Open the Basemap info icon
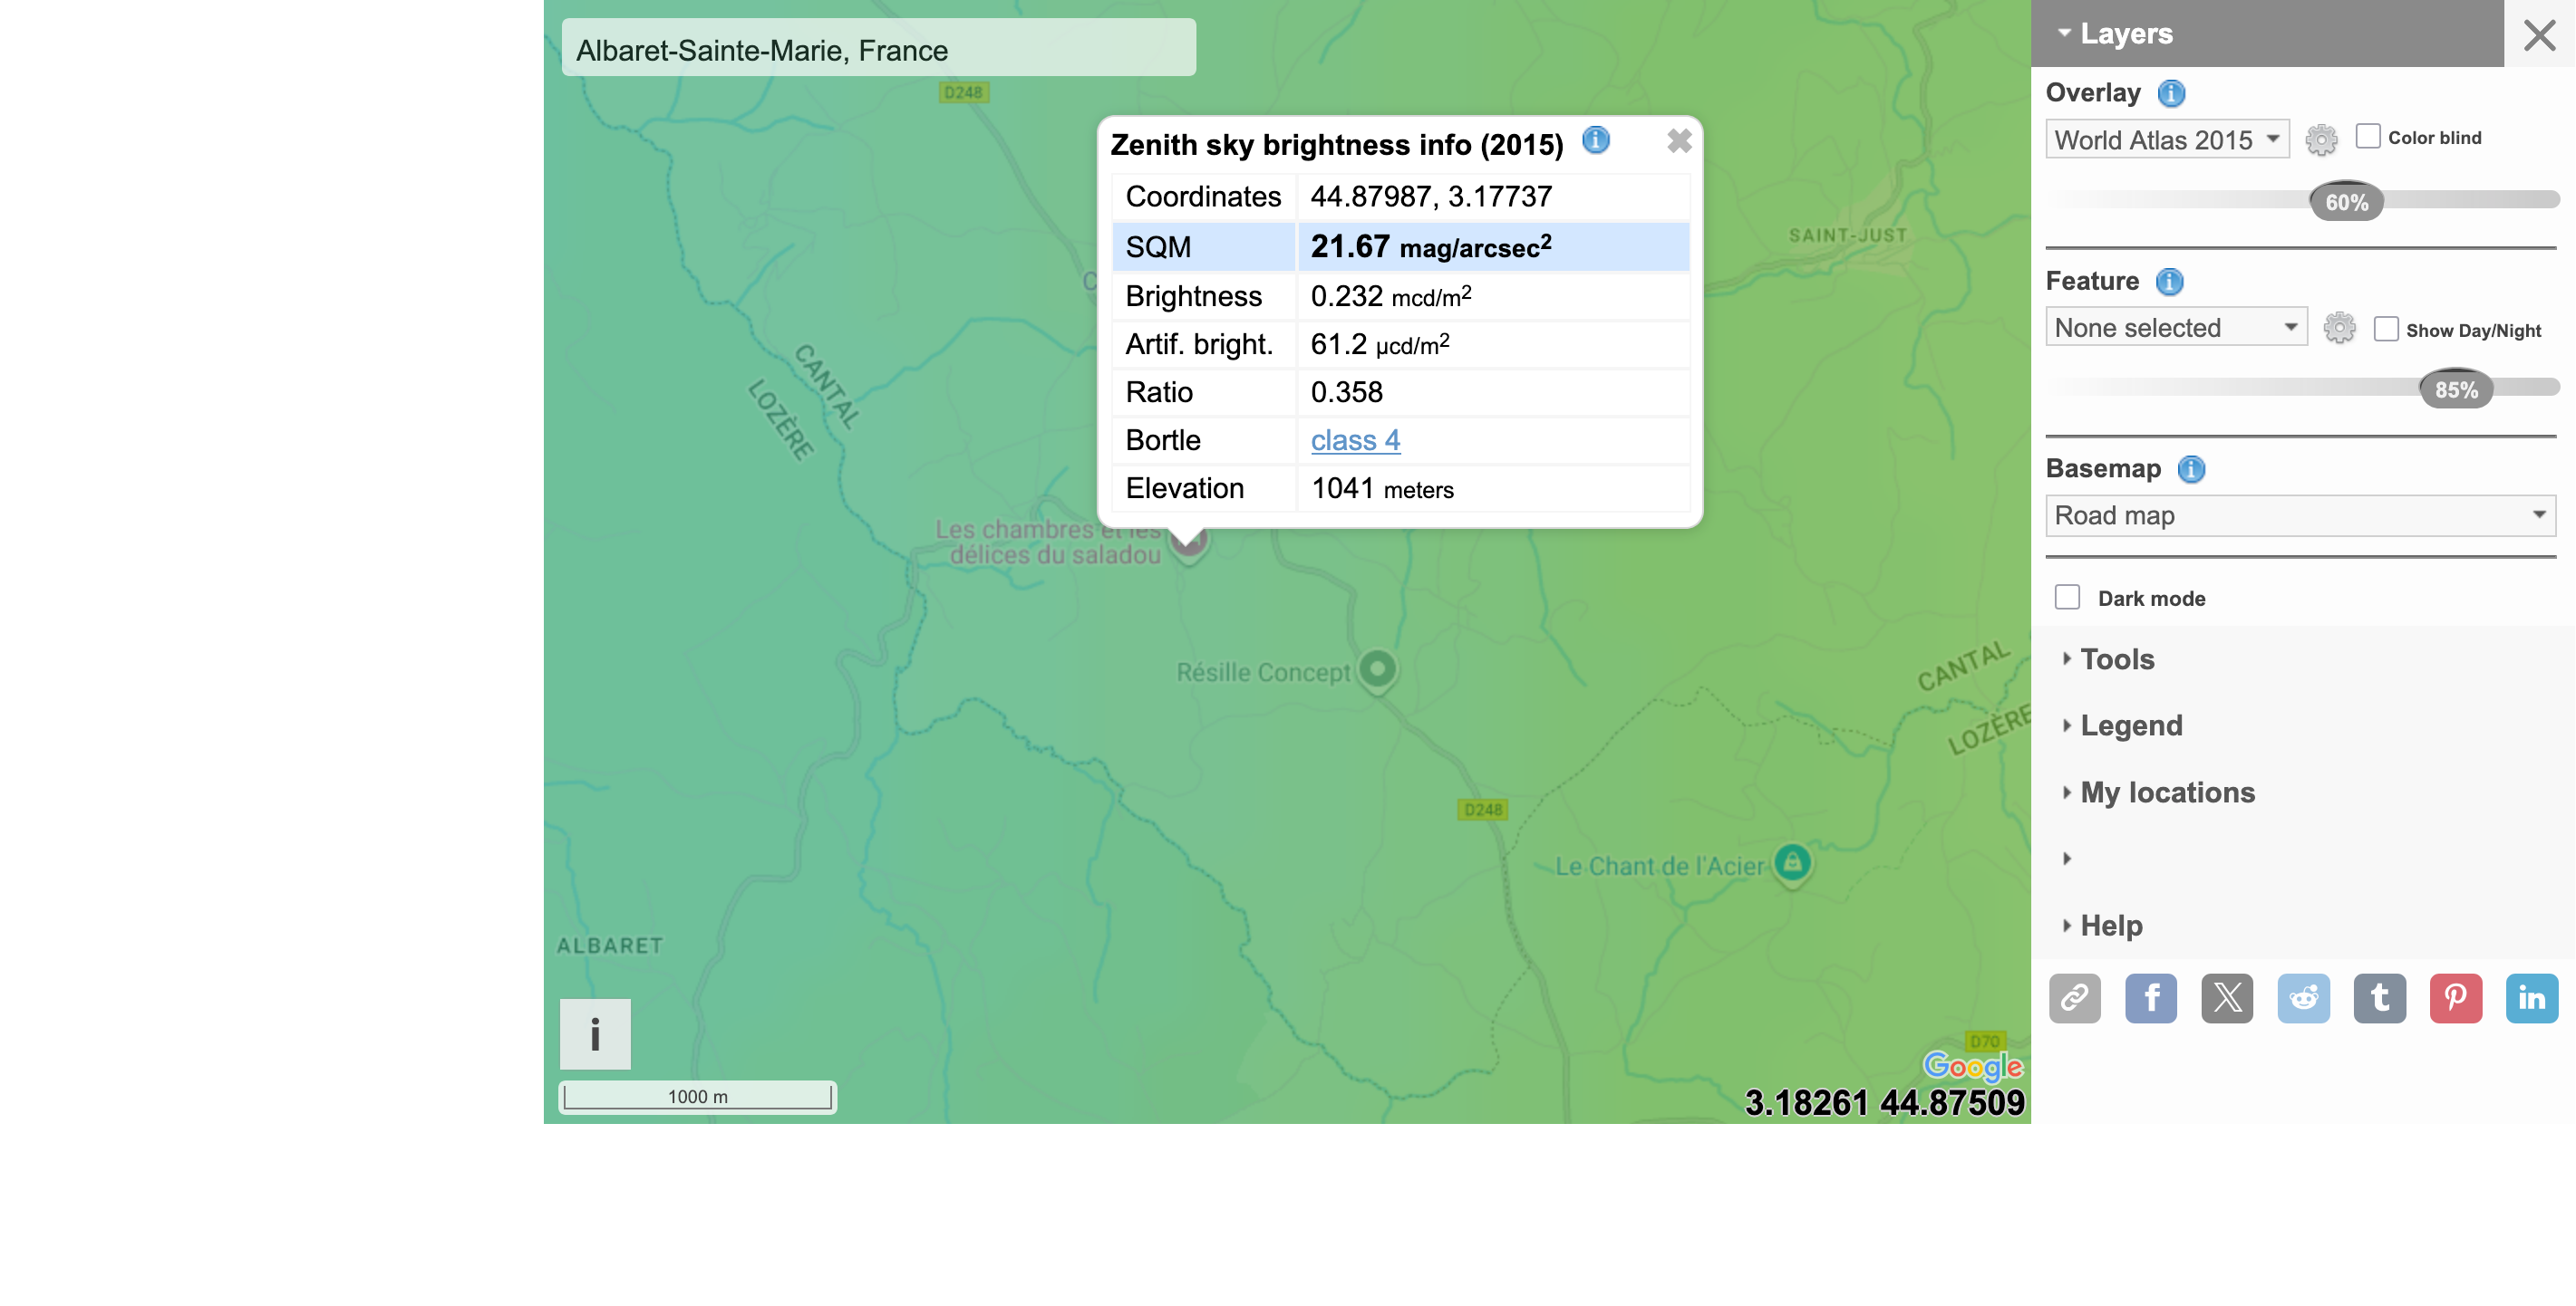 click(x=2191, y=470)
